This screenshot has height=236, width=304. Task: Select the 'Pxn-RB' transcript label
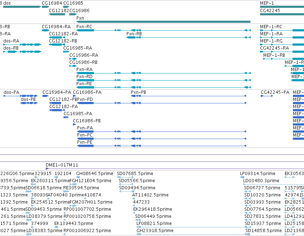click(x=134, y=34)
